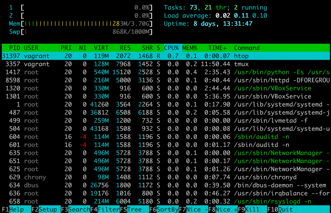Sort by the USER column header
This screenshot has height=213, width=331.
(x=31, y=48)
